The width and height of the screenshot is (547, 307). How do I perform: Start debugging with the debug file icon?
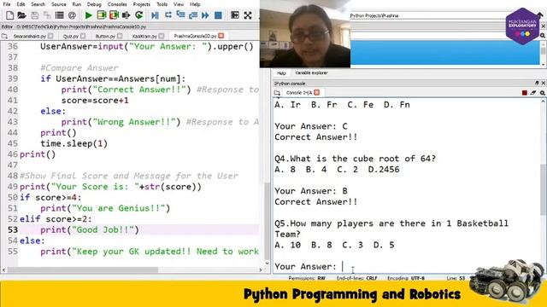(x=155, y=15)
